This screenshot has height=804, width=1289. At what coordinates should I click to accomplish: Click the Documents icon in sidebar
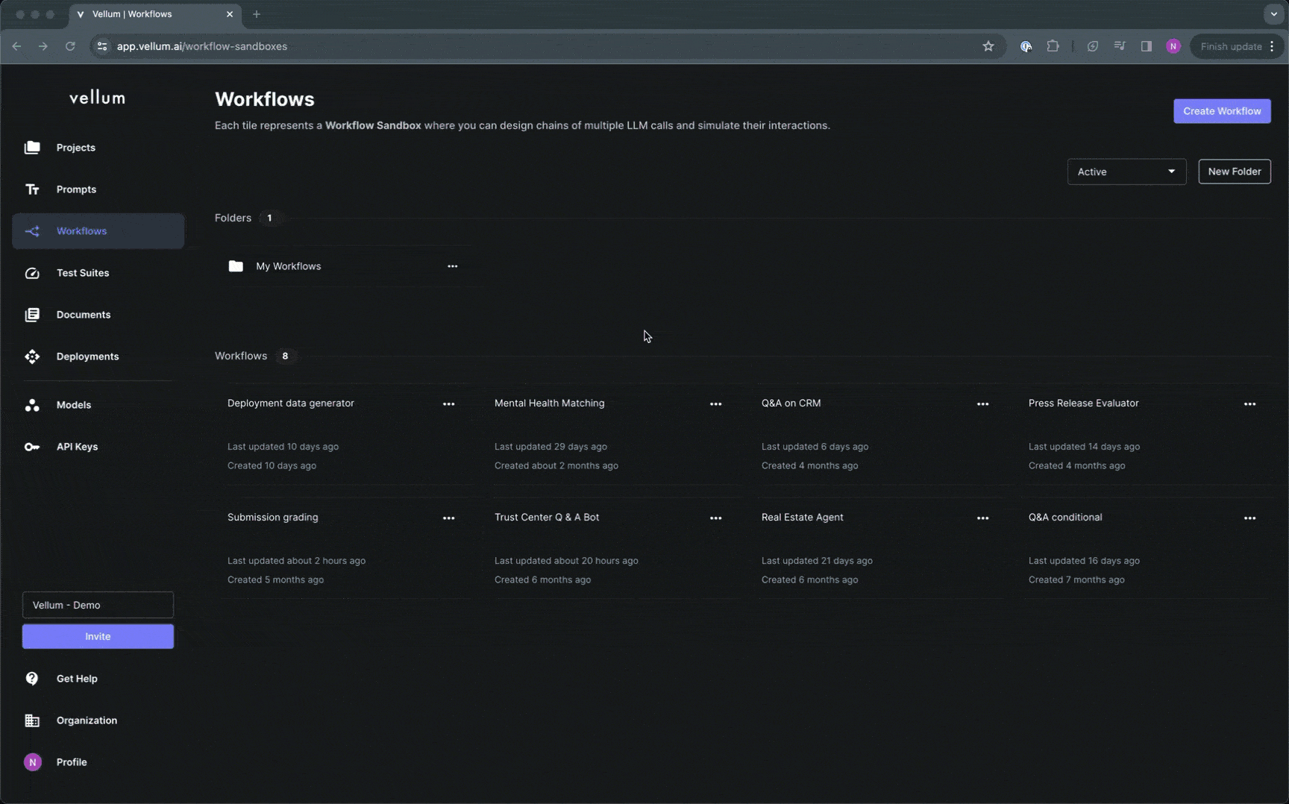pyautogui.click(x=32, y=315)
